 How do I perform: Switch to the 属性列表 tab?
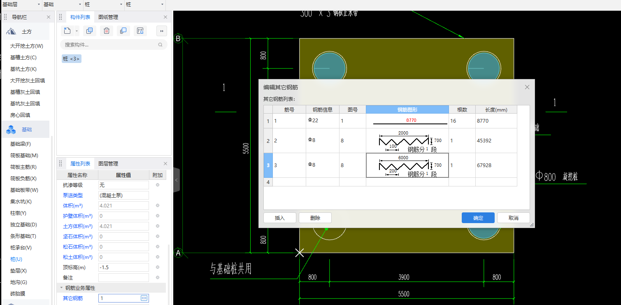80,163
